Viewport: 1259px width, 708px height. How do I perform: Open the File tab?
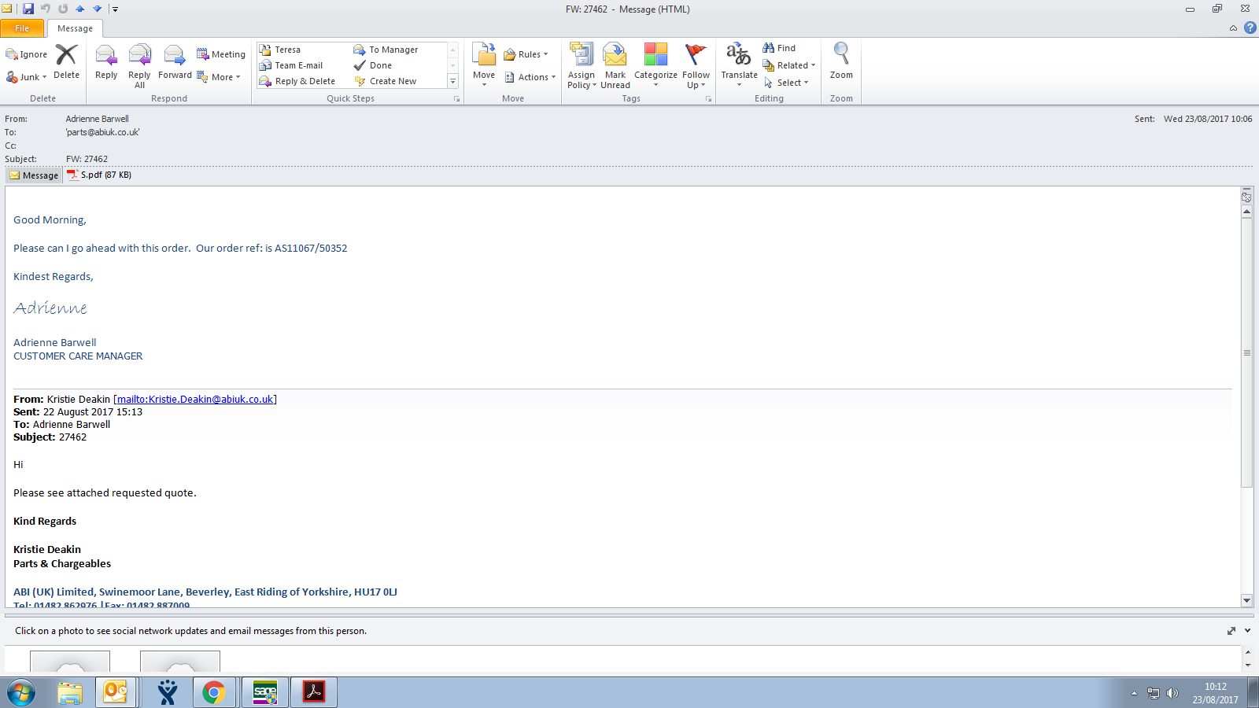[x=22, y=28]
